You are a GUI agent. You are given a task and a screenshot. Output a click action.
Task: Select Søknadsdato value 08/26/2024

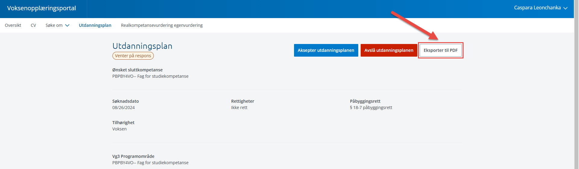[x=124, y=108]
